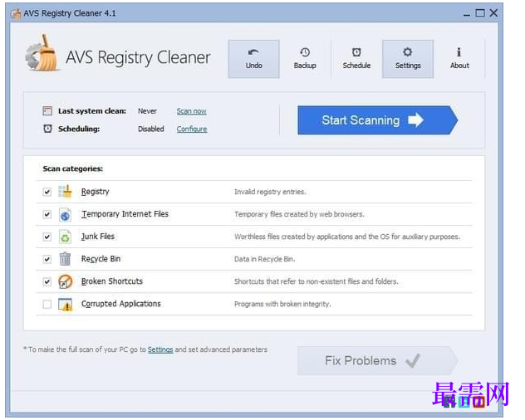The height and width of the screenshot is (420, 525).
Task: Click the 'Worthless files created by applications' description
Action: pos(347,237)
